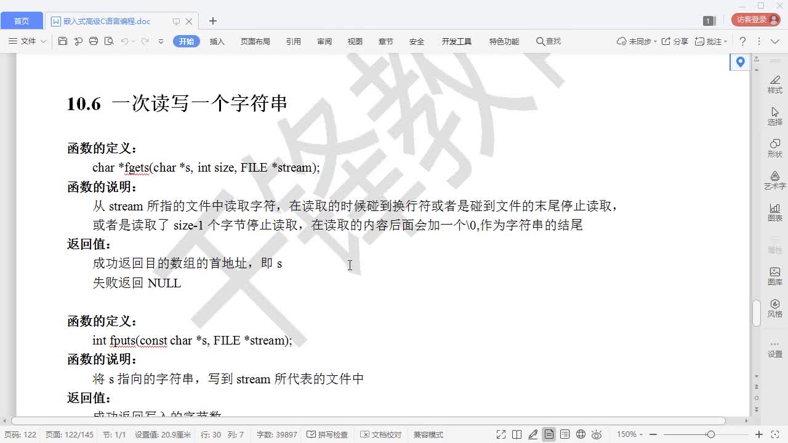This screenshot has width=788, height=443.
Task: Switch to writing mode pen icon
Action: pos(533,434)
